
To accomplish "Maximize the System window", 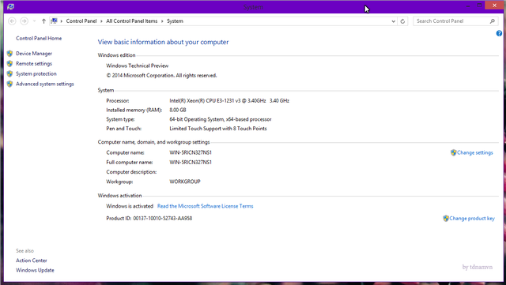I will coord(480,6).
